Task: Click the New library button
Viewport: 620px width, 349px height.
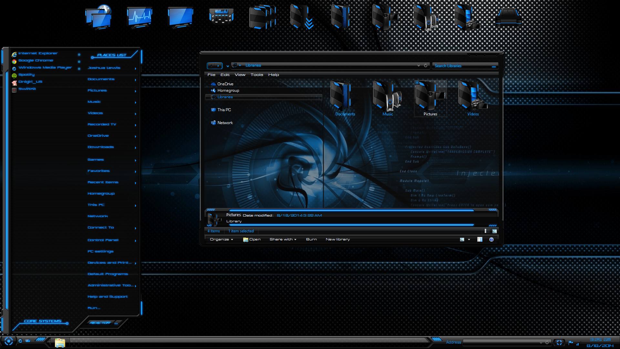Action: [x=338, y=239]
